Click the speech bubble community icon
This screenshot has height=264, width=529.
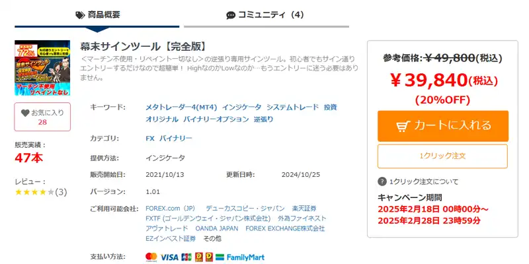pos(231,15)
